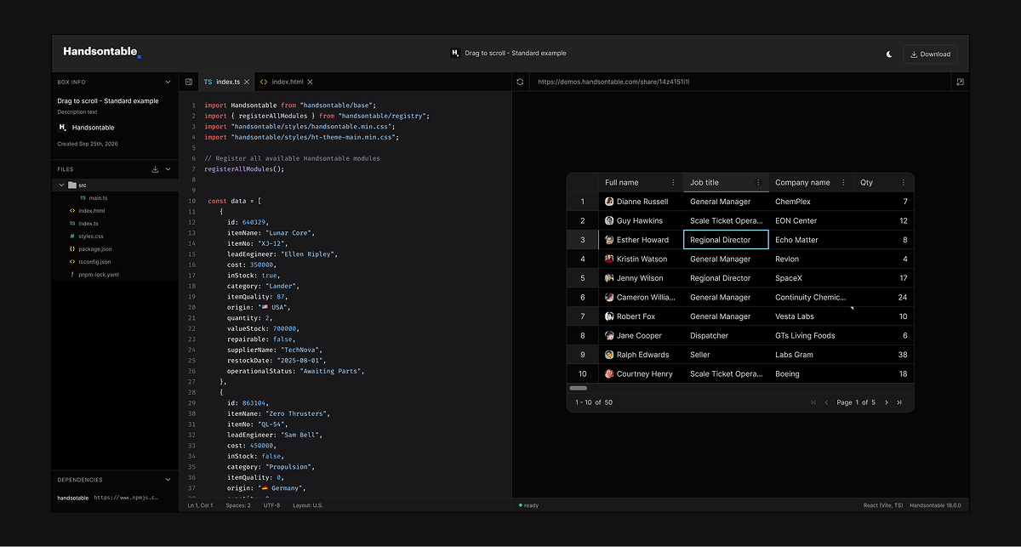Viewport: 1021px width, 547px height.
Task: Click the Ln 1, Col 1 status entry
Action: (200, 505)
